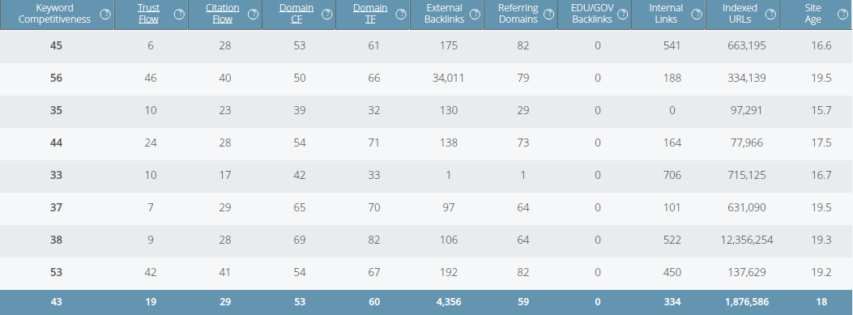Open help icon next to Domain CF

click(x=327, y=14)
